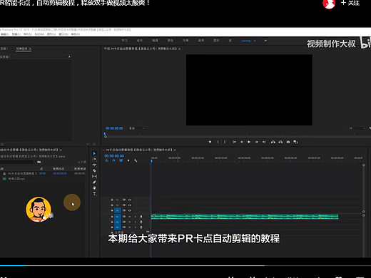Follow the uploader with the 关注 button
Viewport: 371px width, 278px height.
coord(350,3)
